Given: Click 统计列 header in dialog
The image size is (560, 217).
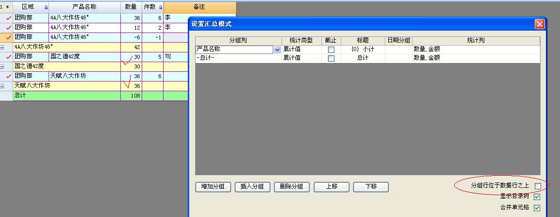Looking at the screenshot, I should (x=476, y=40).
